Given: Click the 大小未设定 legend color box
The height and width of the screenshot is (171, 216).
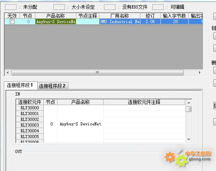Looking at the screenshot, I should [x=59, y=7].
